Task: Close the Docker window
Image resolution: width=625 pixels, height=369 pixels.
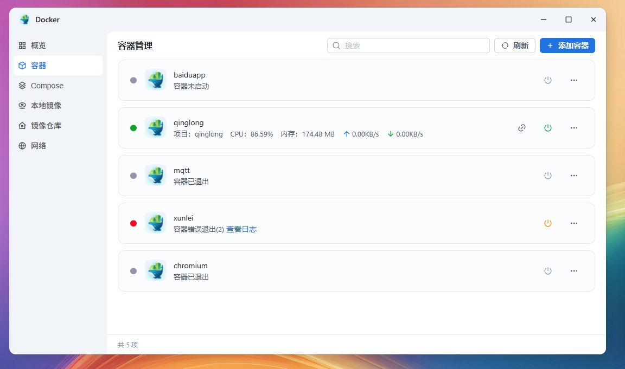Action: point(593,20)
